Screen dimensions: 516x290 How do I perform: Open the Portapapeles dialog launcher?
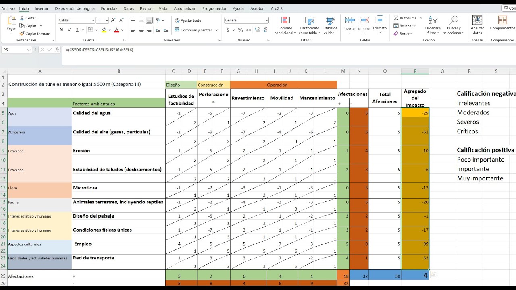click(53, 41)
